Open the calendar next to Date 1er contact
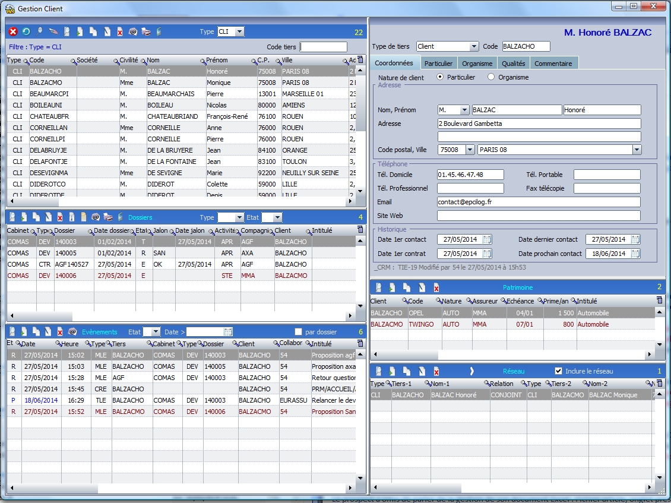 [x=487, y=239]
